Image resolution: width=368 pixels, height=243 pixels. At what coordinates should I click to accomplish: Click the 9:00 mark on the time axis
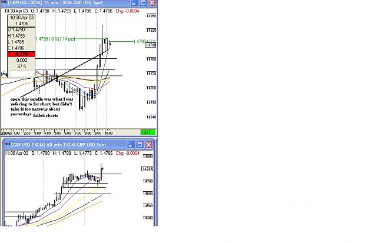click(x=98, y=133)
